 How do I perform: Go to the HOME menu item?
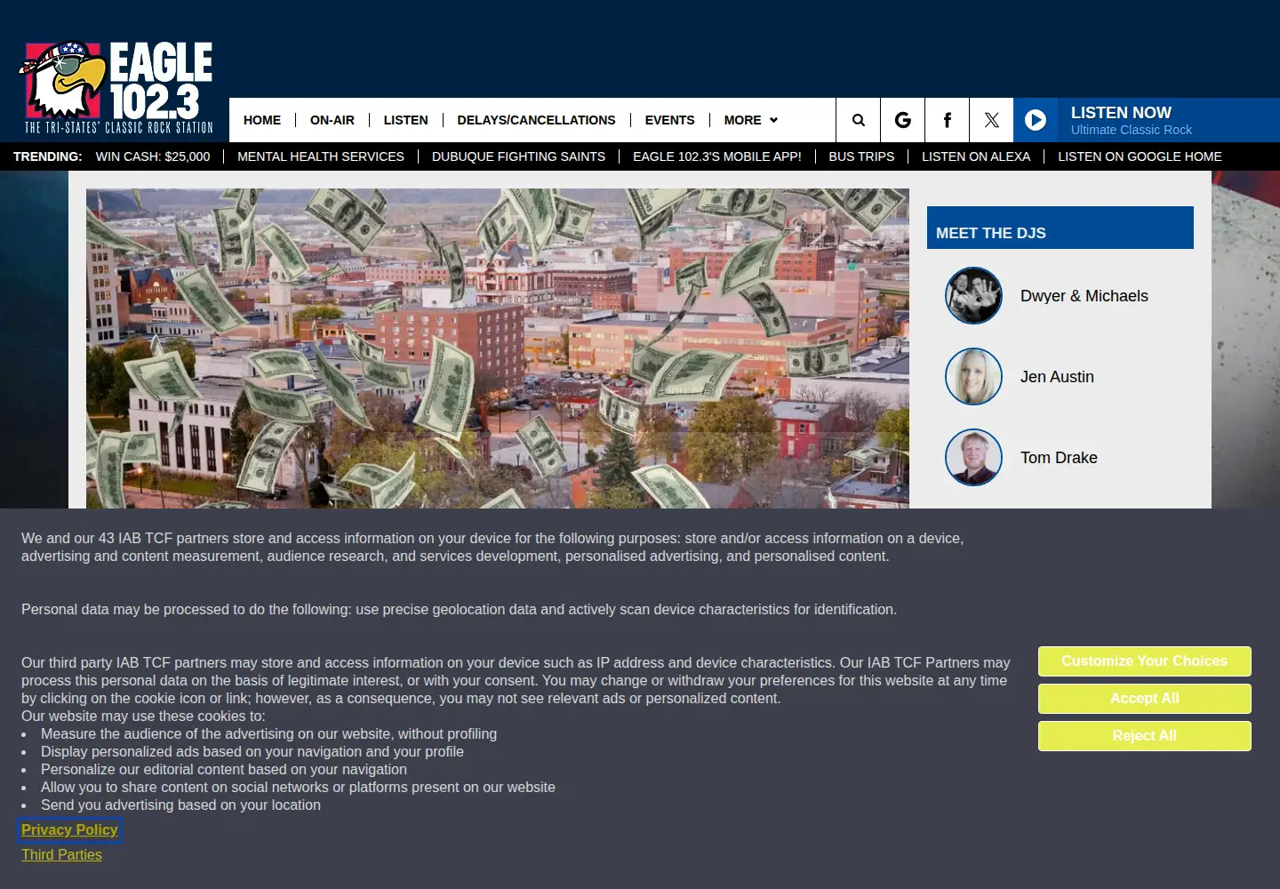pos(262,120)
